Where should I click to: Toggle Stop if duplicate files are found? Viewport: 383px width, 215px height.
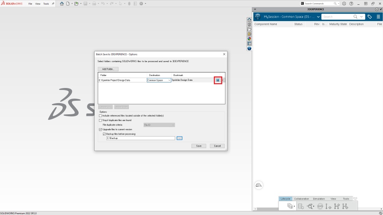[101, 120]
